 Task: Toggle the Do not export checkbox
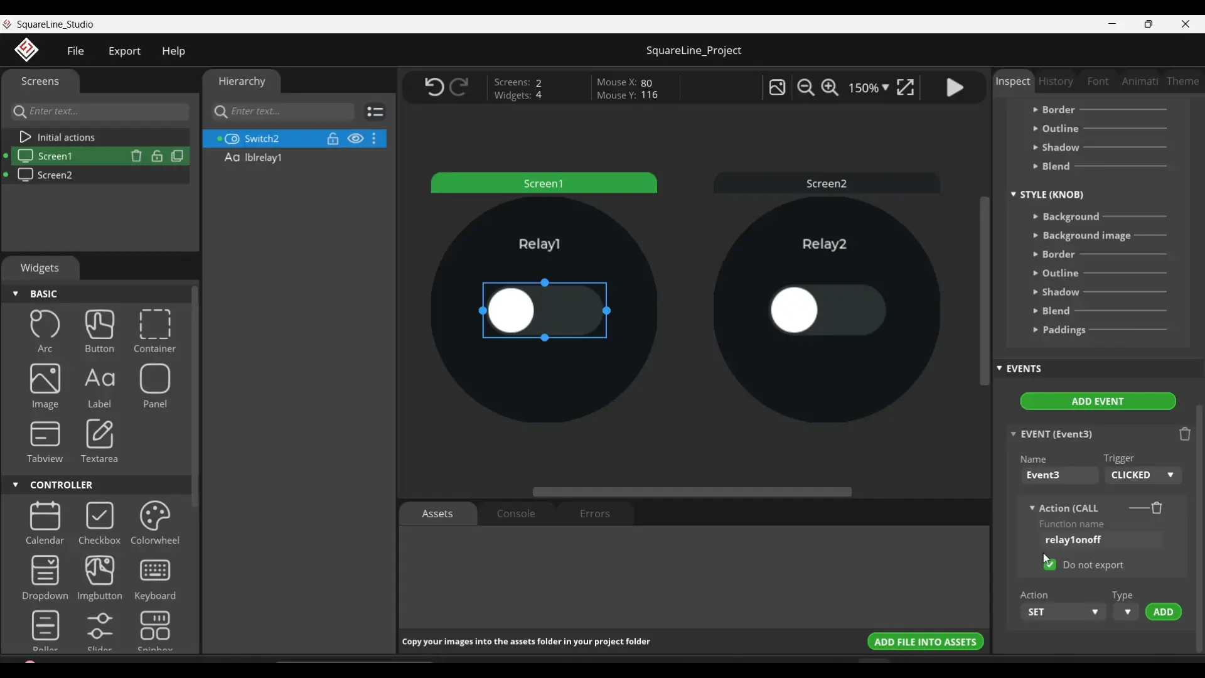coord(1050,565)
